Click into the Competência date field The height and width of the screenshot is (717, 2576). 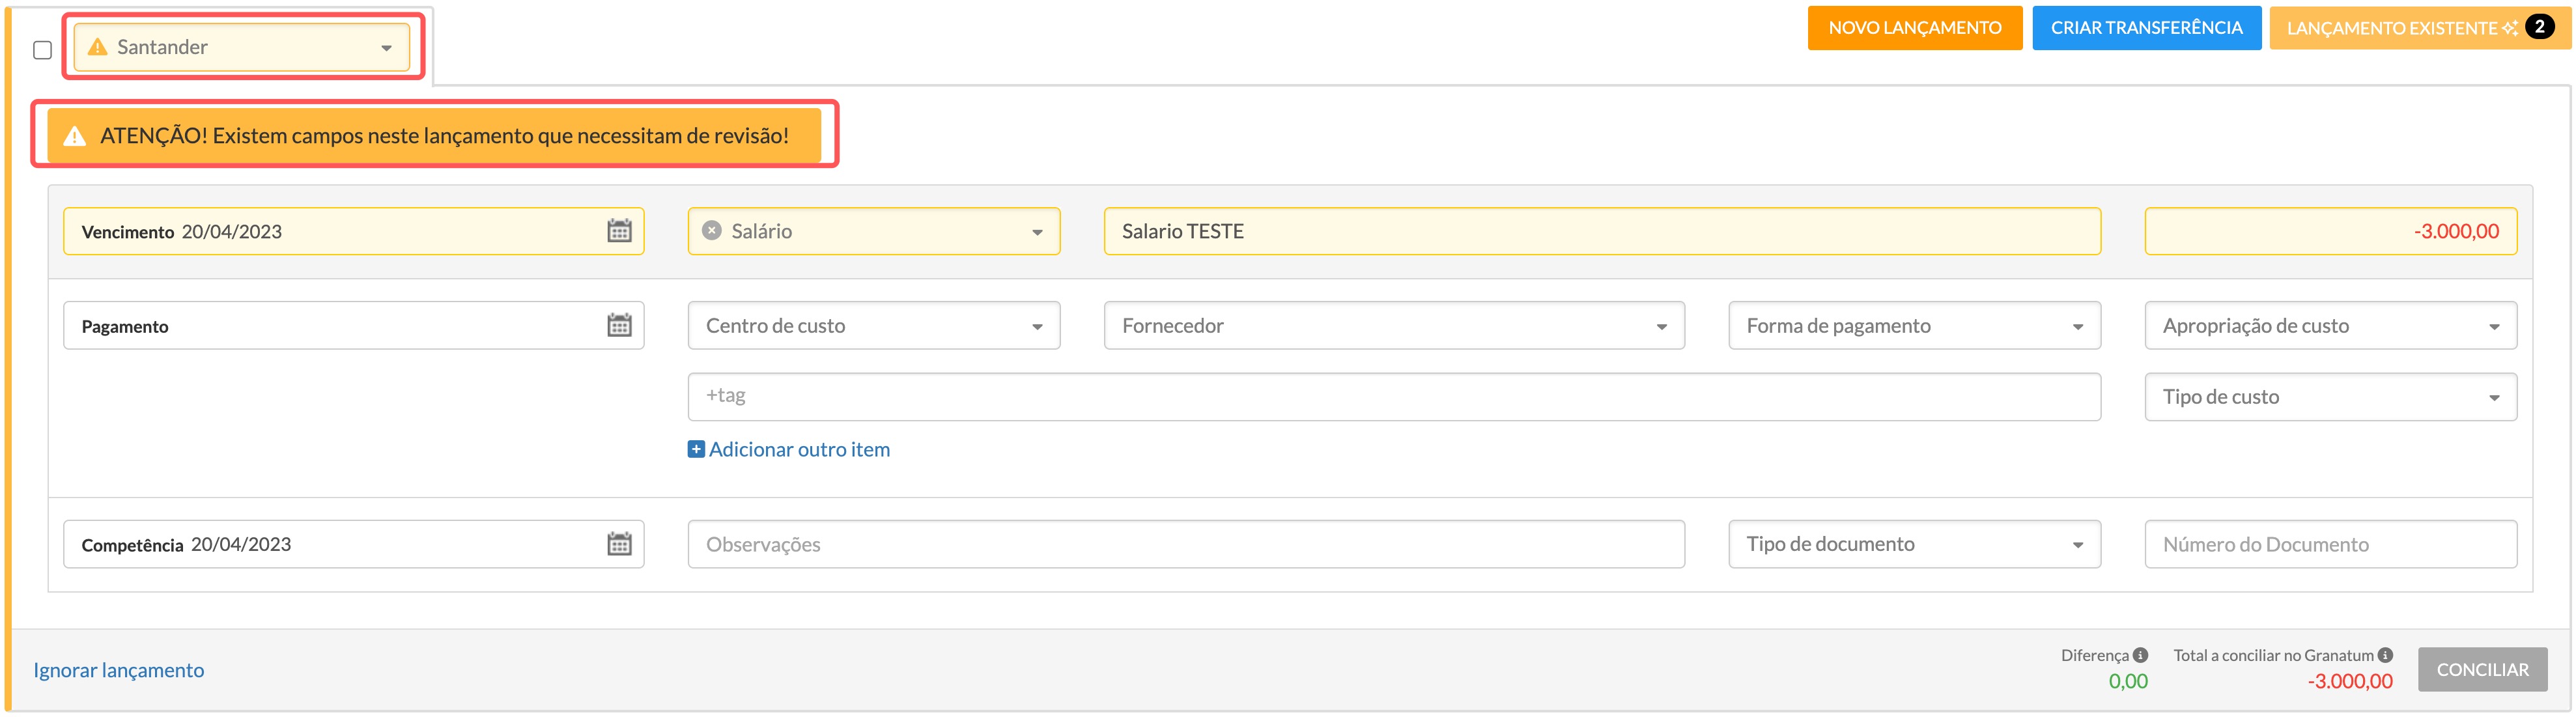[x=353, y=544]
